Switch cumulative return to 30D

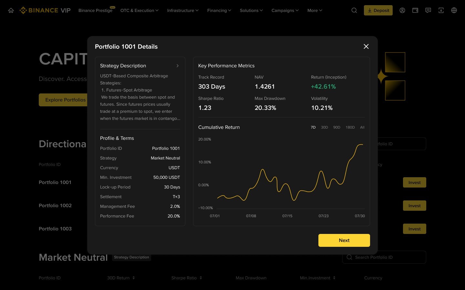[x=324, y=127]
